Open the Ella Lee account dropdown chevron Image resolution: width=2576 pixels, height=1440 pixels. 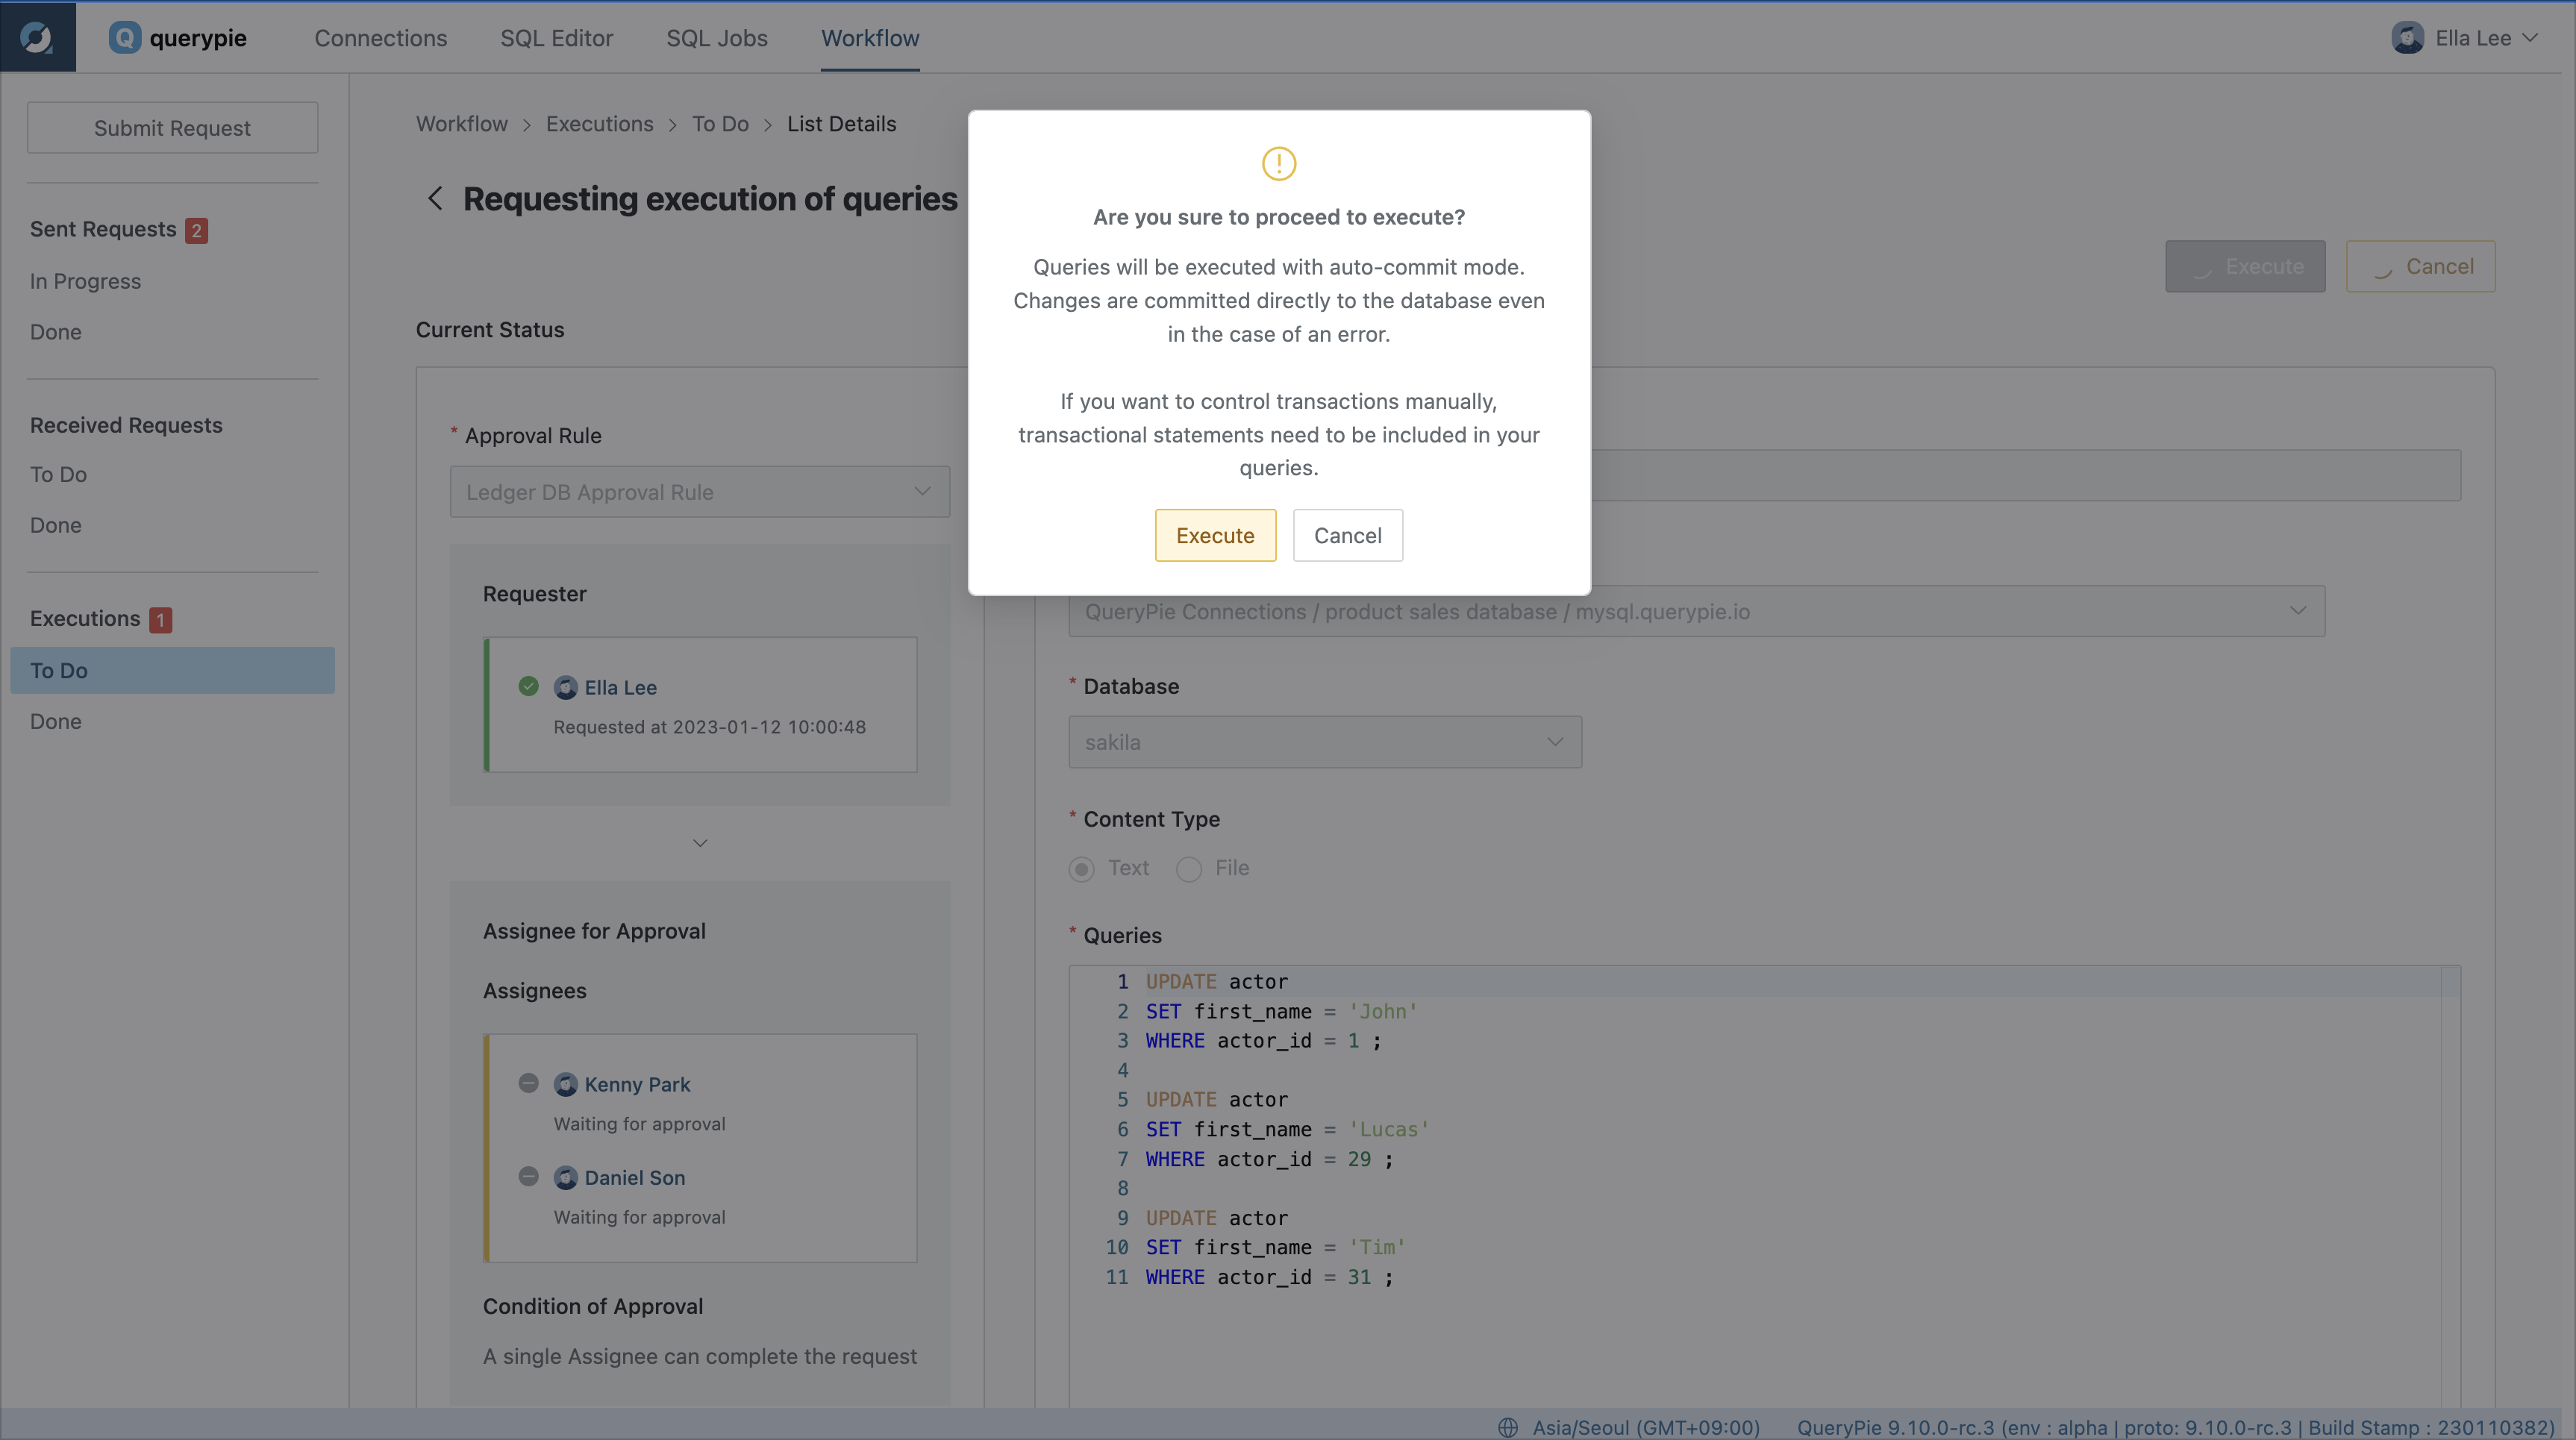point(2530,38)
